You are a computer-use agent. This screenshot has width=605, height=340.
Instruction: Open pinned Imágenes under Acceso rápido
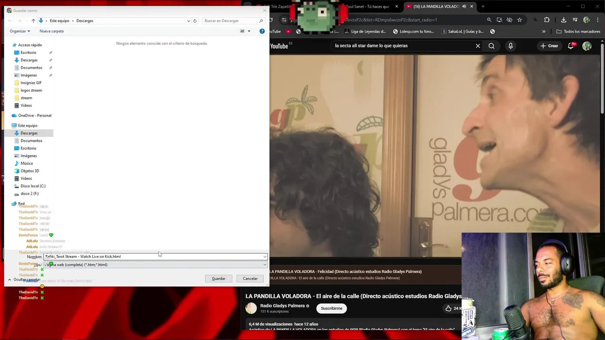pos(28,75)
